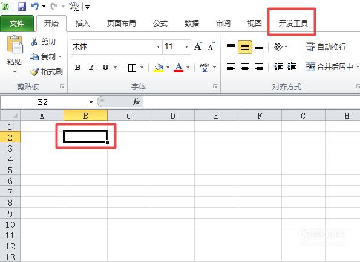Expand the underline style dropdown arrow
The image size is (360, 262).
click(x=115, y=68)
